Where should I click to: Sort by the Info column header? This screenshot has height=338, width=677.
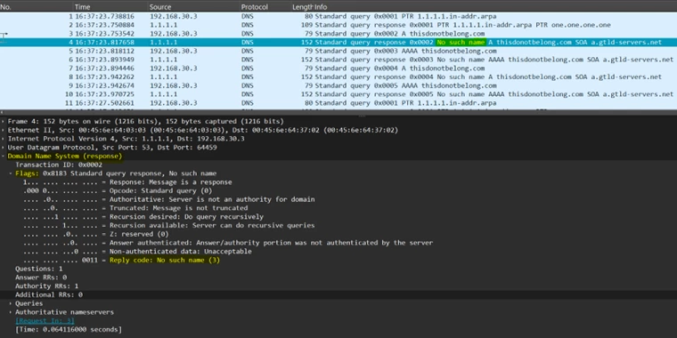coord(495,6)
